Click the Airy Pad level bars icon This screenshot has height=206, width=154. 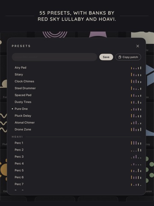click(x=136, y=68)
